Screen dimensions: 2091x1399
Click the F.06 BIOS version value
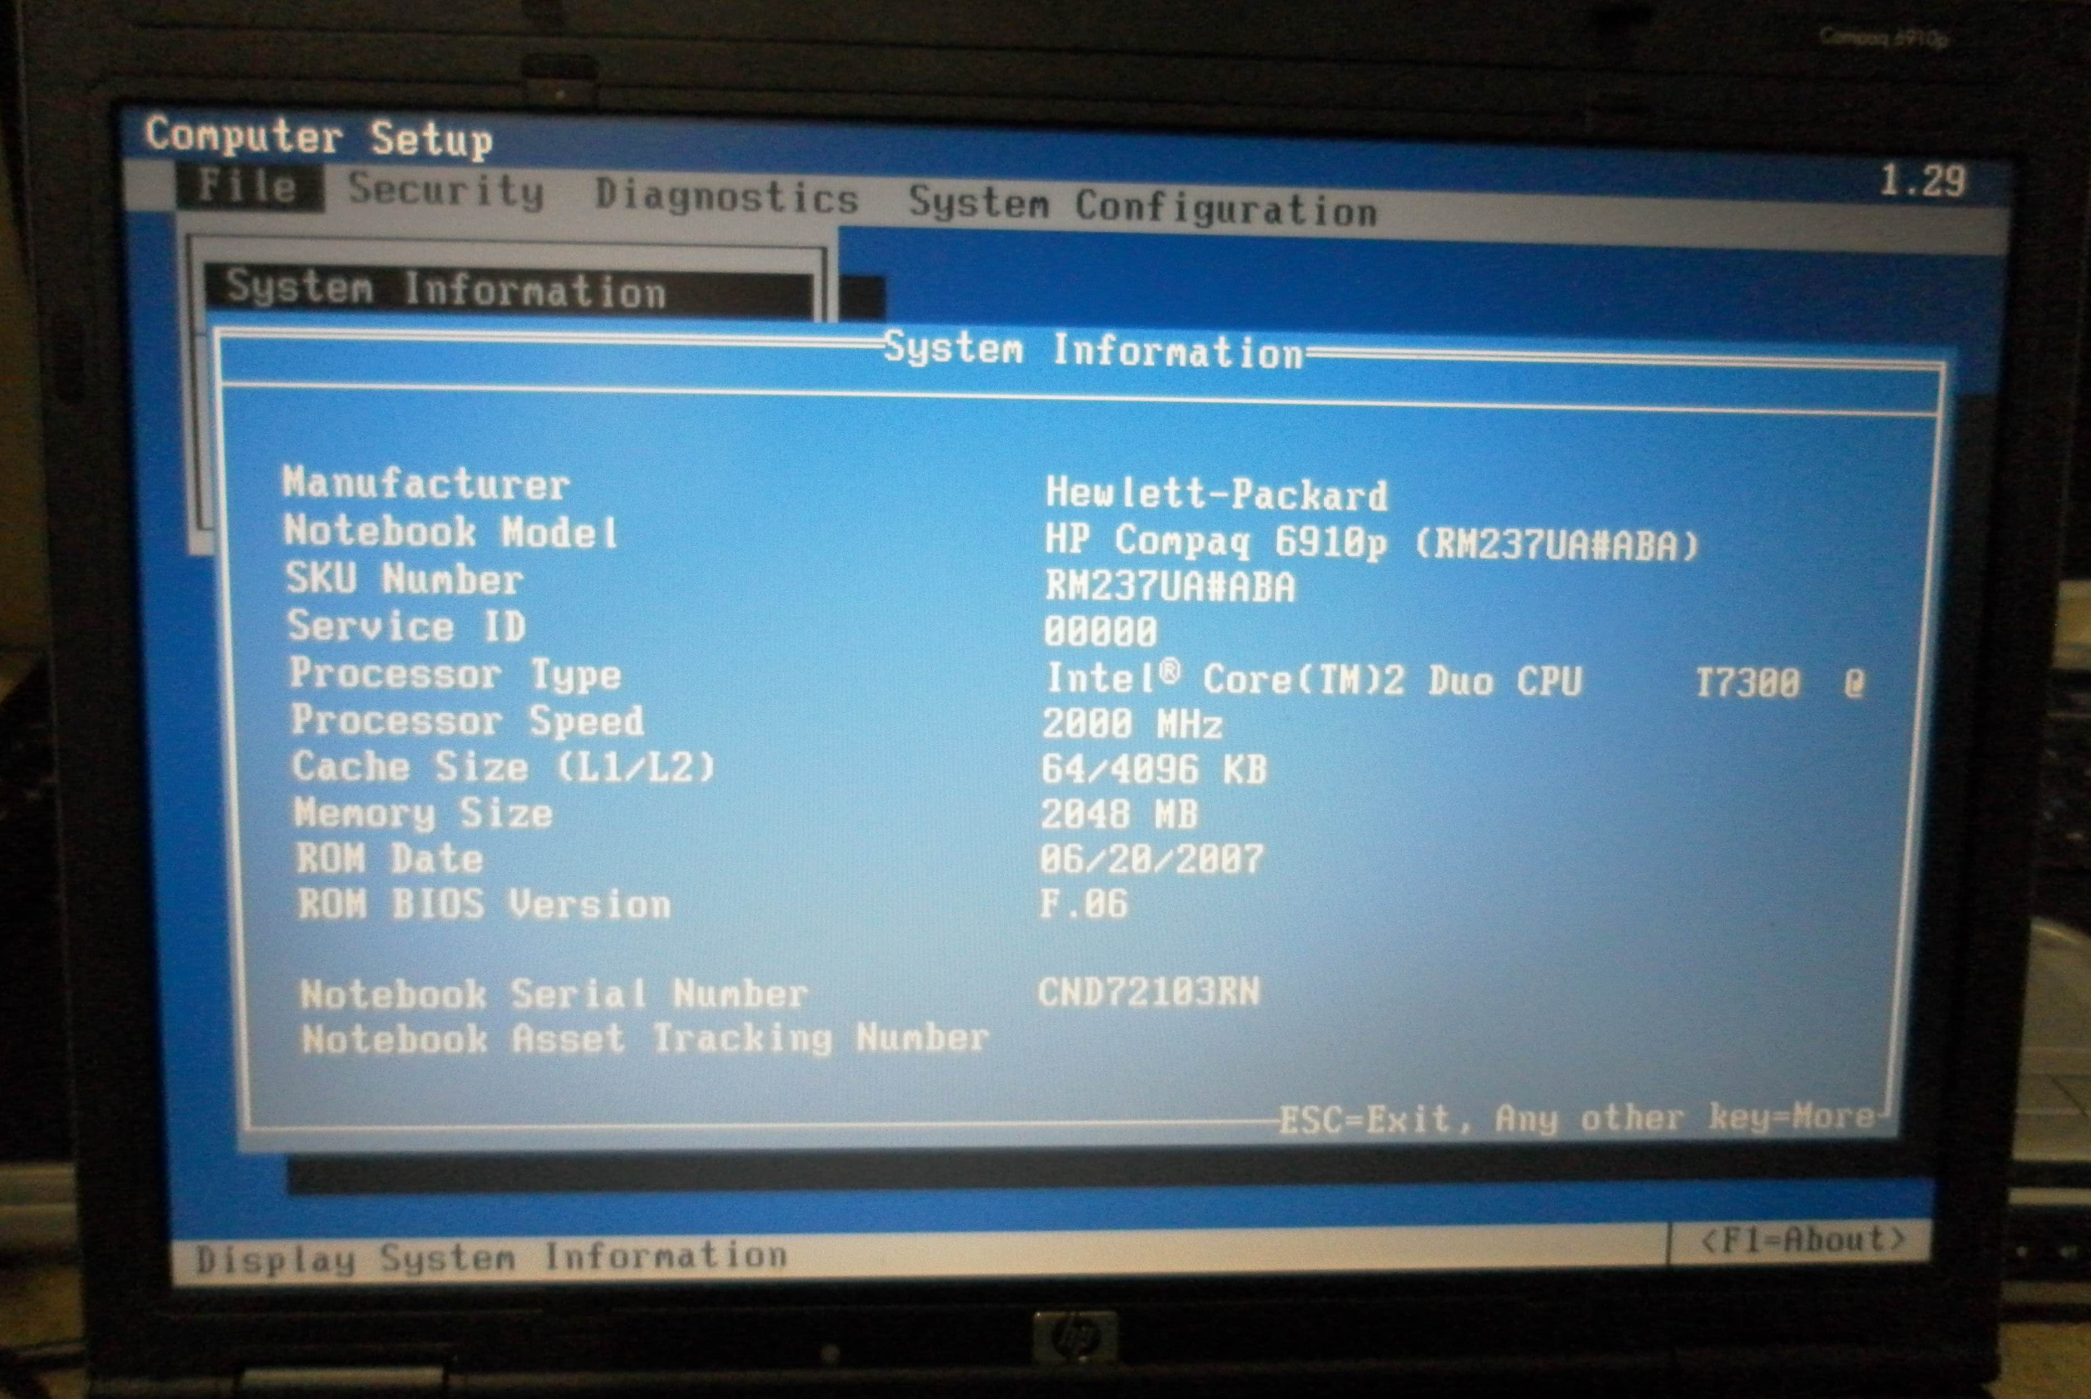(x=1083, y=904)
